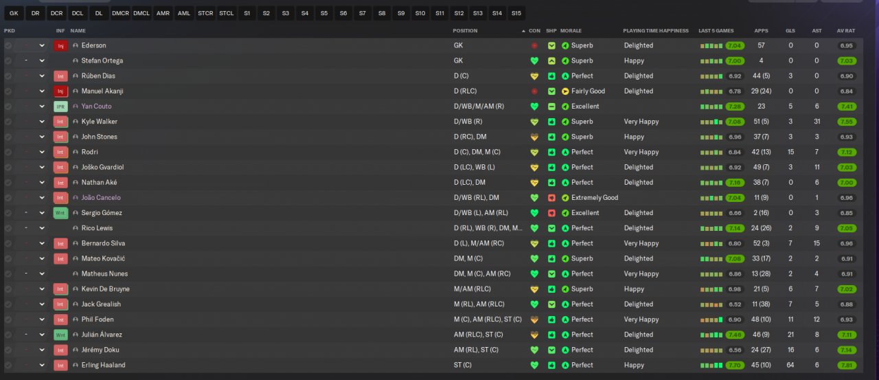Image resolution: width=879 pixels, height=380 pixels.
Task: Select the DCR position filter button
Action: click(x=56, y=13)
